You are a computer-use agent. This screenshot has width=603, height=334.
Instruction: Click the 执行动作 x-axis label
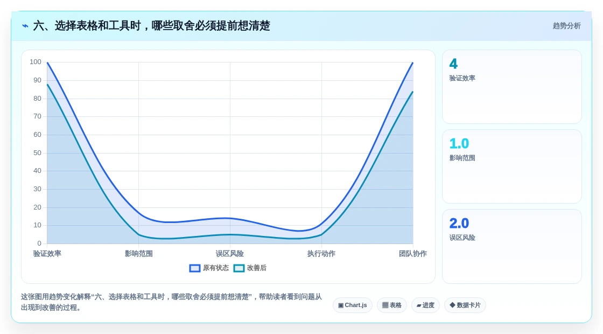[321, 254]
